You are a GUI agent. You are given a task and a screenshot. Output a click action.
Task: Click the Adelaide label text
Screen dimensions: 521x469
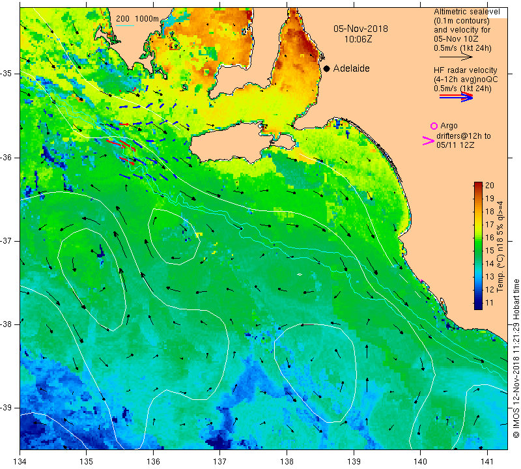351,68
